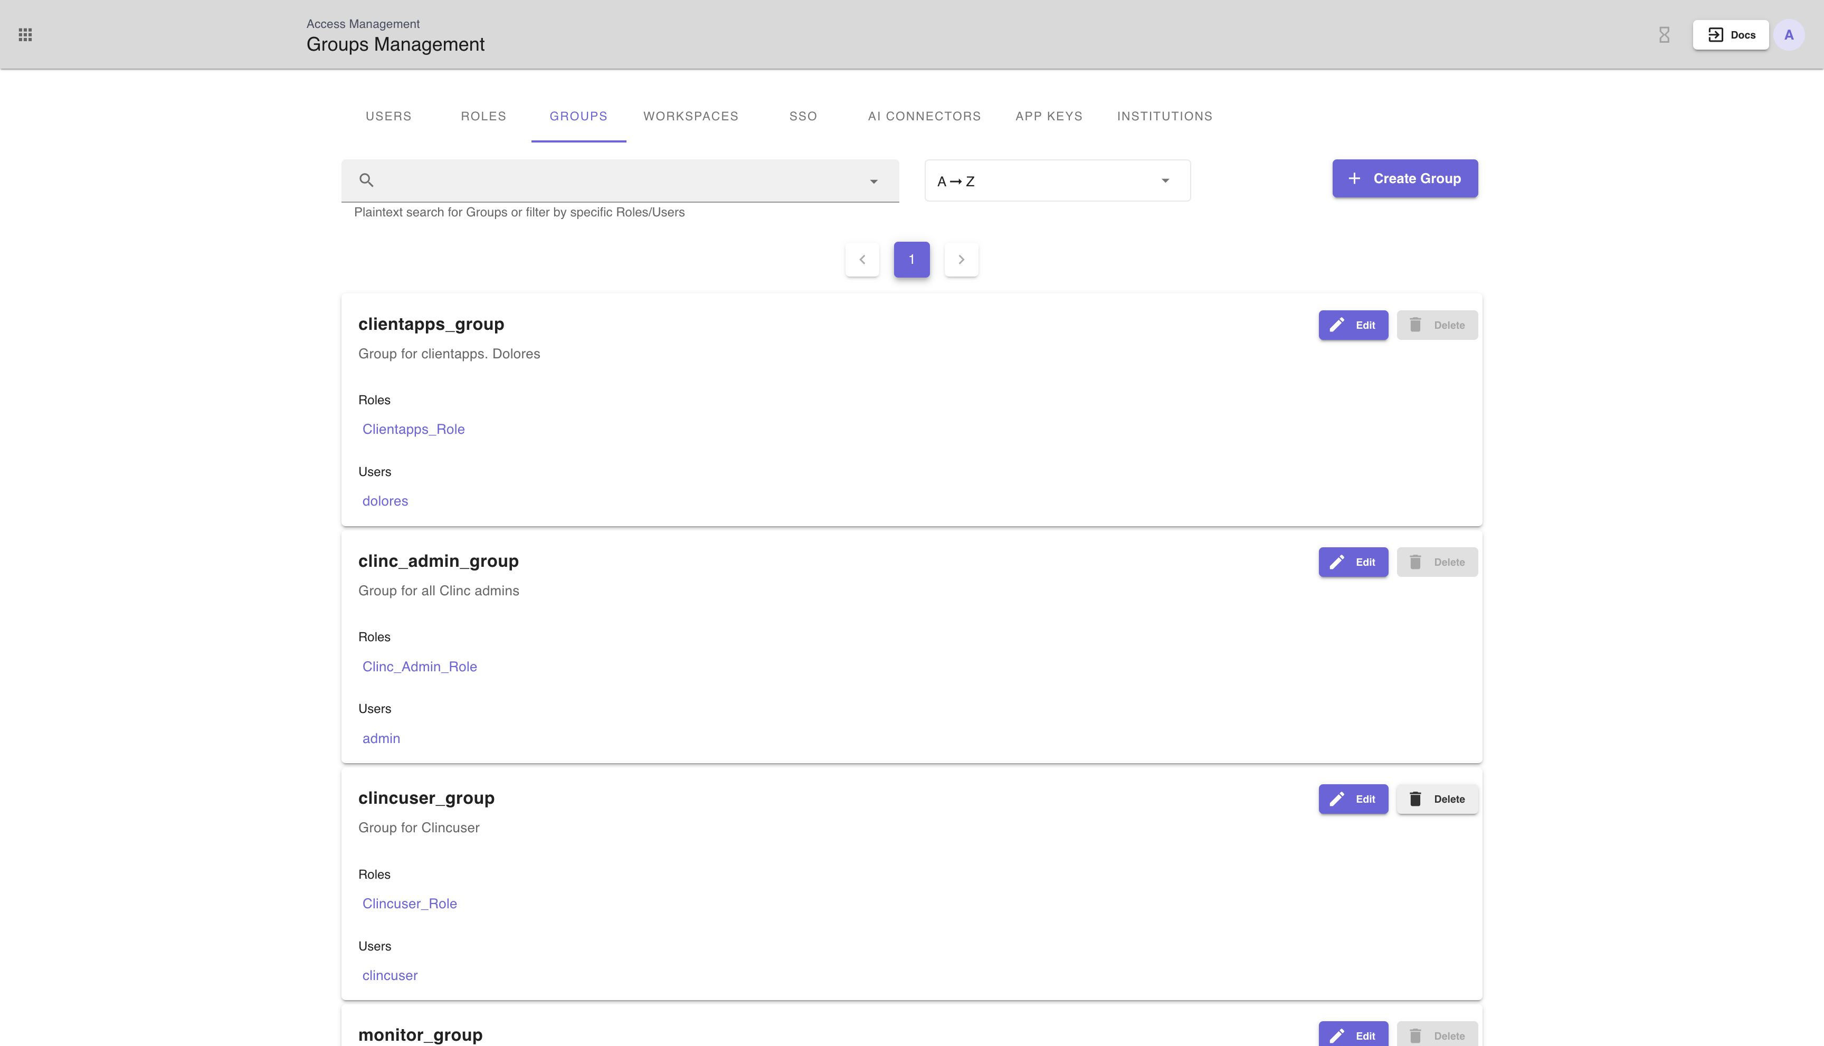Go to the previous page chevron

862,259
